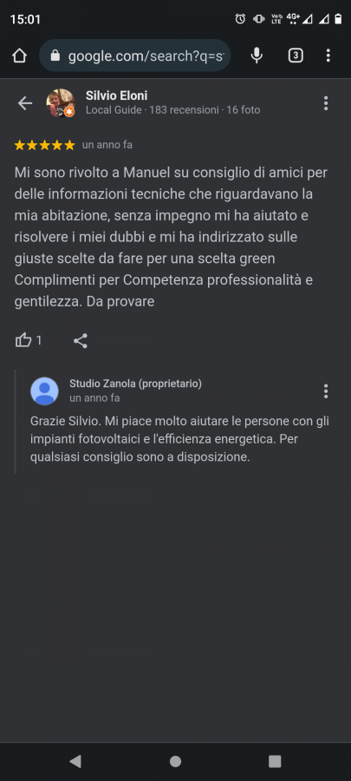351x781 pixels.
Task: Tap the Android back navigation button
Action: tap(75, 761)
